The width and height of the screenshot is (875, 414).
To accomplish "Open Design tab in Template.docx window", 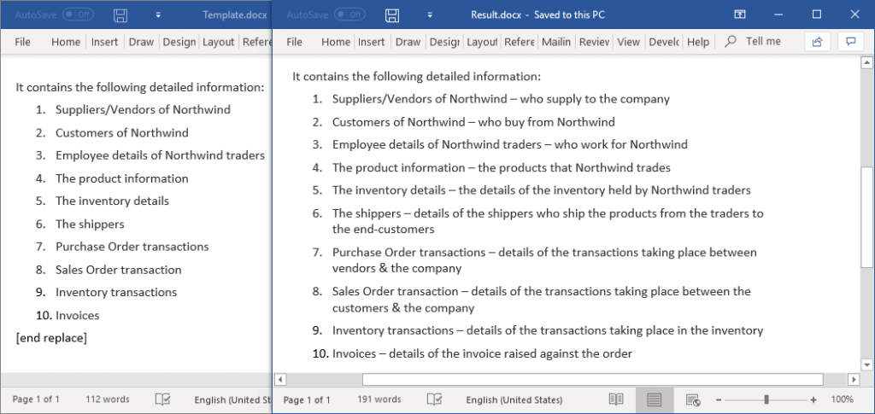I will 179,42.
